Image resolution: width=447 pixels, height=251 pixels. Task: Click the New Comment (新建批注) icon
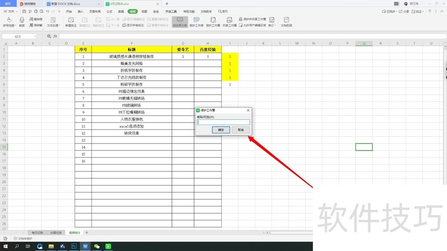(x=71, y=20)
